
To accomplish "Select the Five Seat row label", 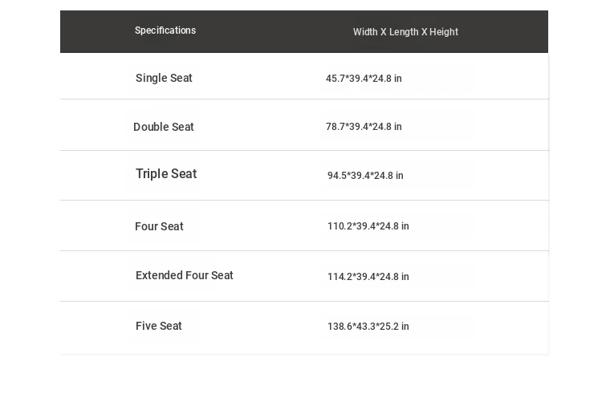I will [x=159, y=326].
